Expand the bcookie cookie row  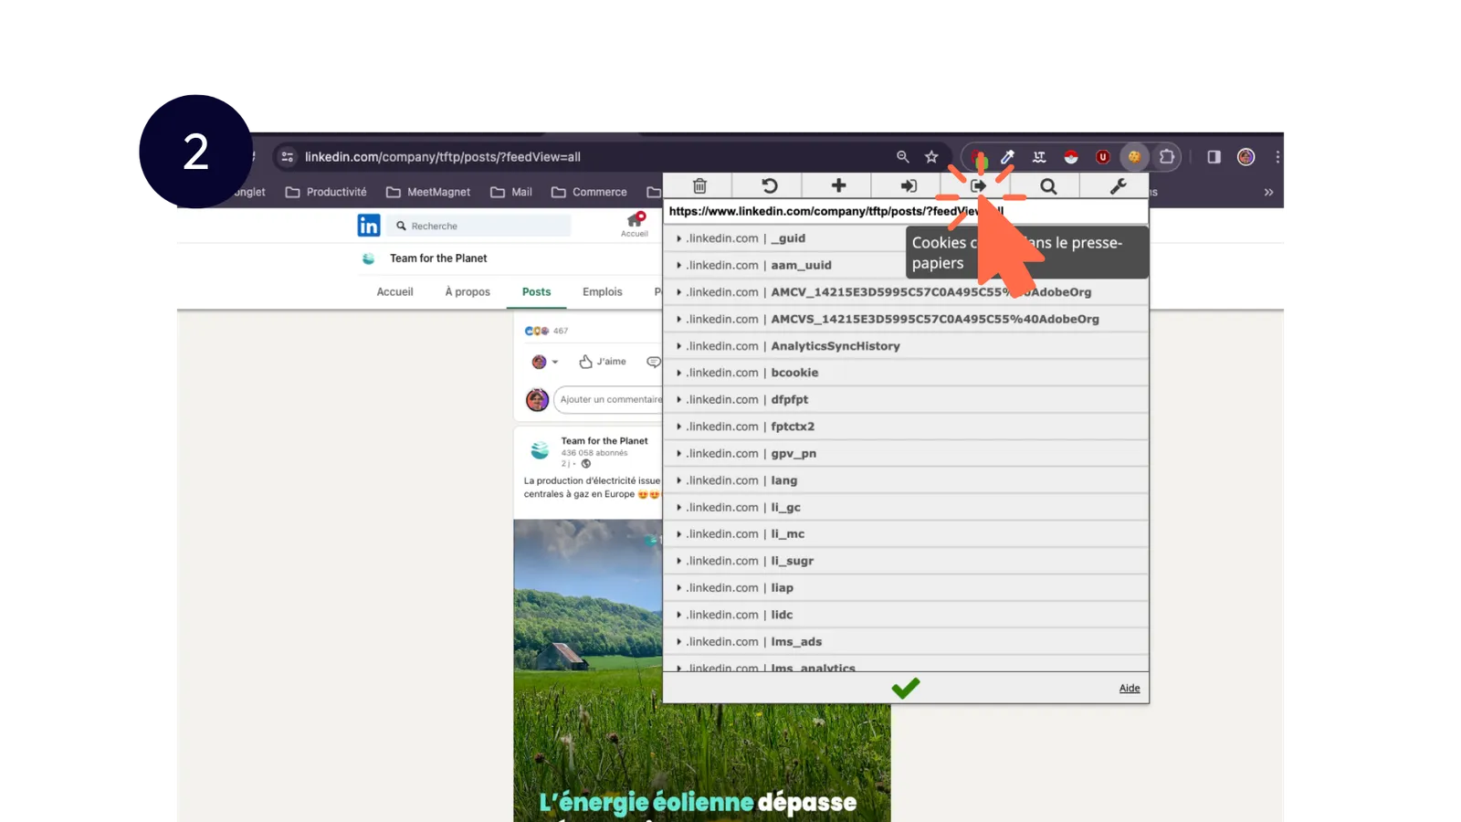coord(906,373)
